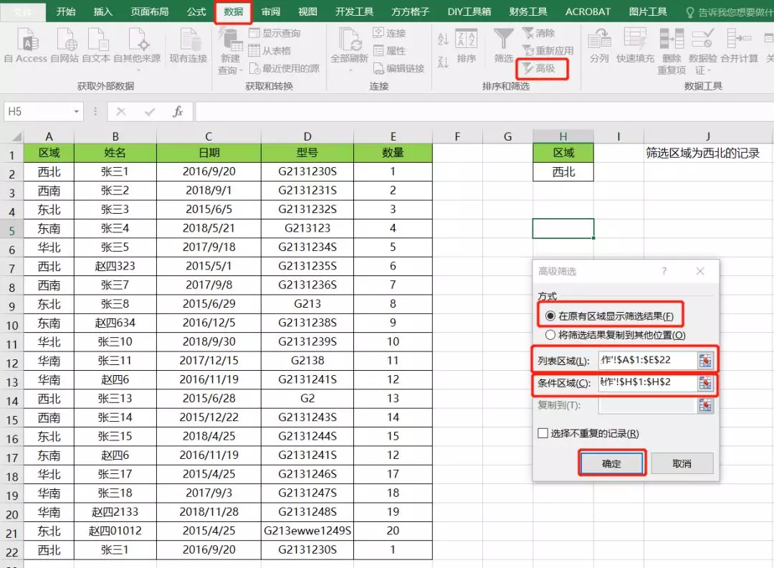The width and height of the screenshot is (774, 568).
Task: Click 清除 (Clear) filter
Action: (539, 33)
